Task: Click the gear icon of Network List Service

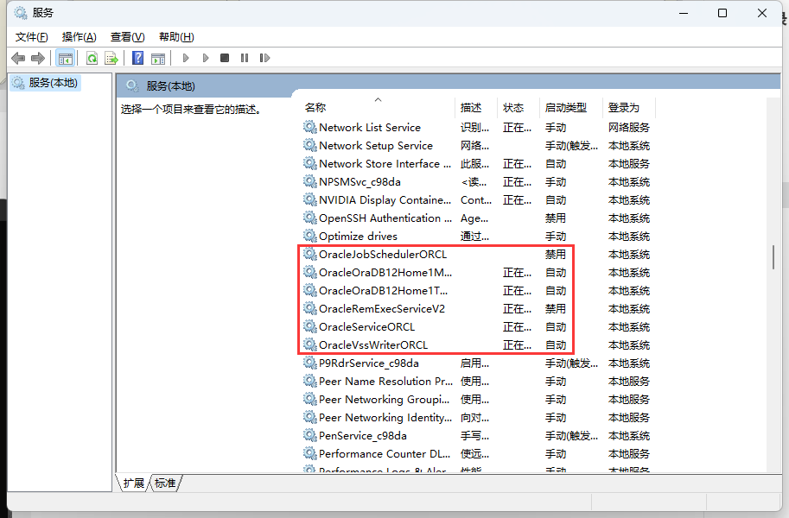Action: 310,127
